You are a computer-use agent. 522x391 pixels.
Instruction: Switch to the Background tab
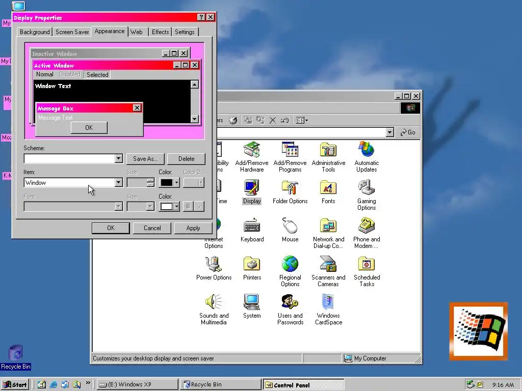(35, 32)
